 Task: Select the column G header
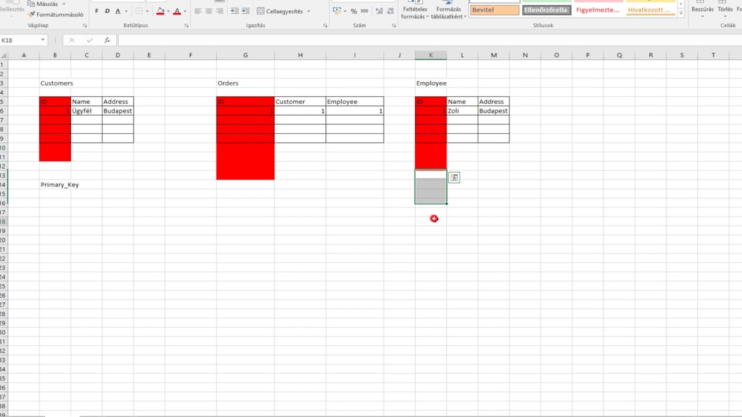[245, 55]
